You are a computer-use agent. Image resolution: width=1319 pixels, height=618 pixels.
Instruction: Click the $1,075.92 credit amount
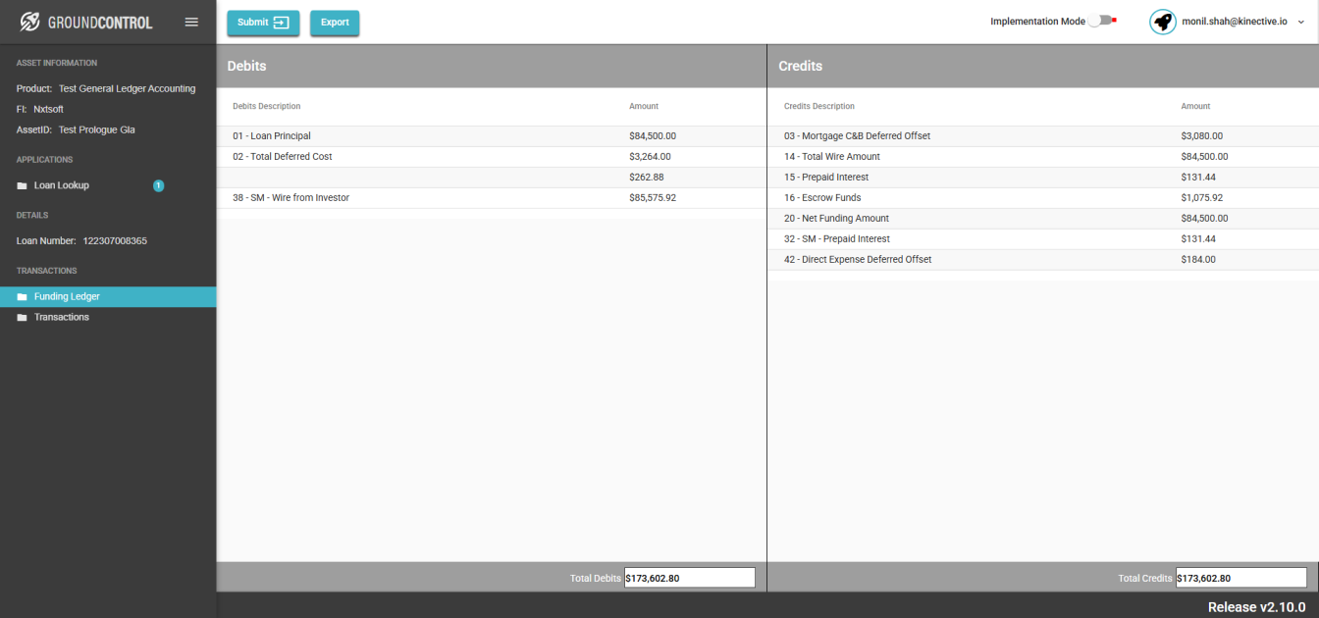tap(1202, 198)
